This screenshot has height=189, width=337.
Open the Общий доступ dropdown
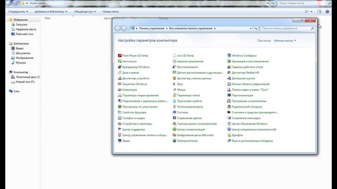85,12
